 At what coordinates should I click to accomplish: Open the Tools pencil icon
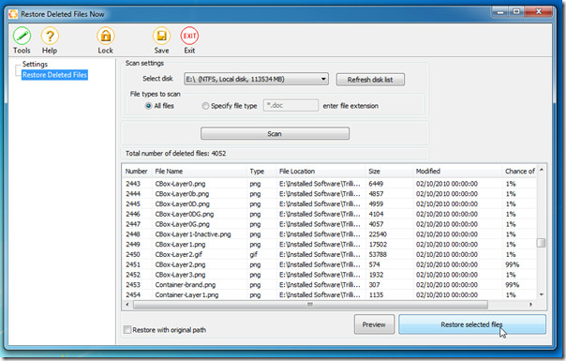point(22,36)
